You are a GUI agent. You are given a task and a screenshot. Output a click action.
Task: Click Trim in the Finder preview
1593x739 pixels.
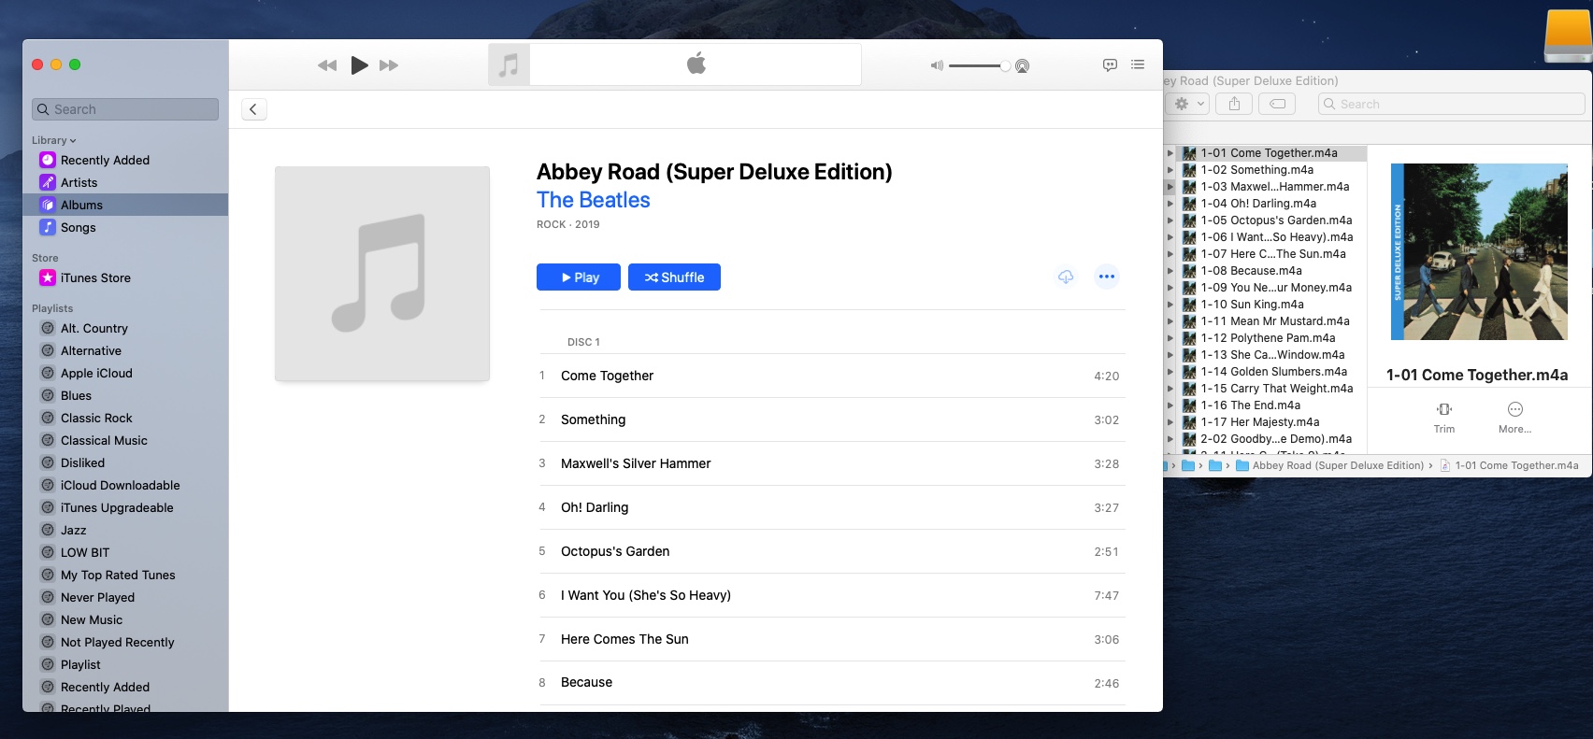click(x=1444, y=417)
